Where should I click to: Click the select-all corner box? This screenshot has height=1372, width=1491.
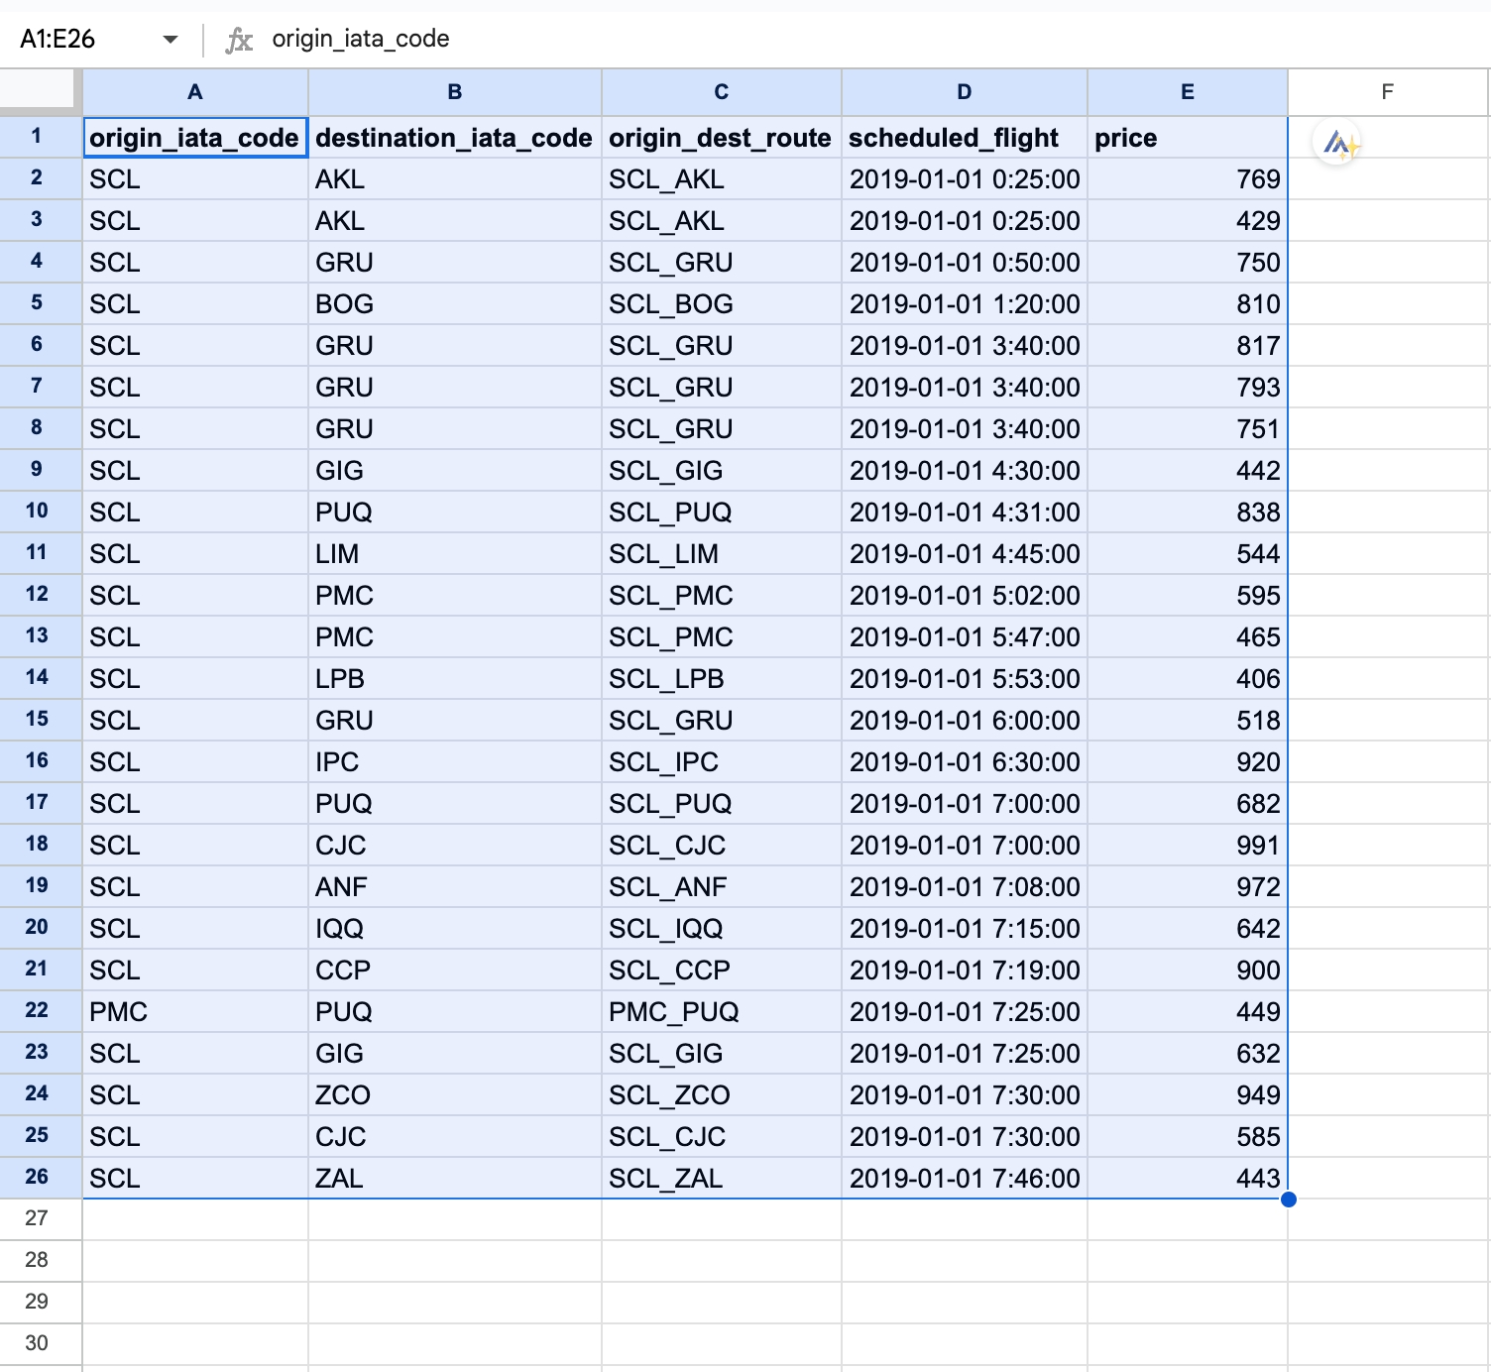pos(39,90)
